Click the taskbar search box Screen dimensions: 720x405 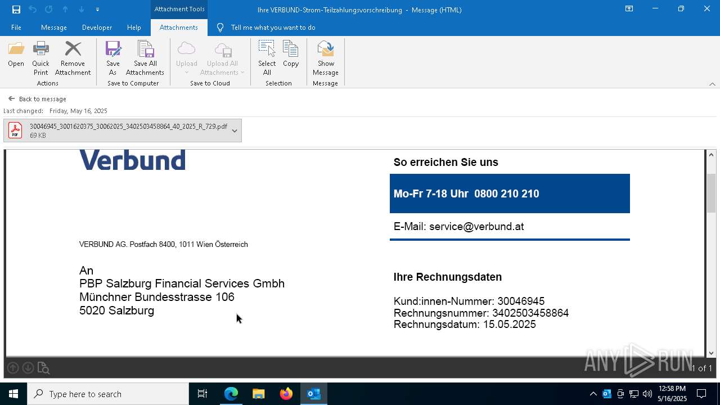(x=108, y=394)
